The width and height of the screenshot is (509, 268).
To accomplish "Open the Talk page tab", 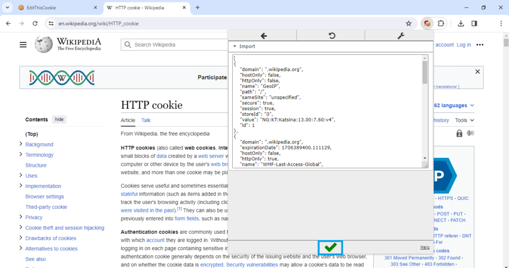I will point(146,120).
